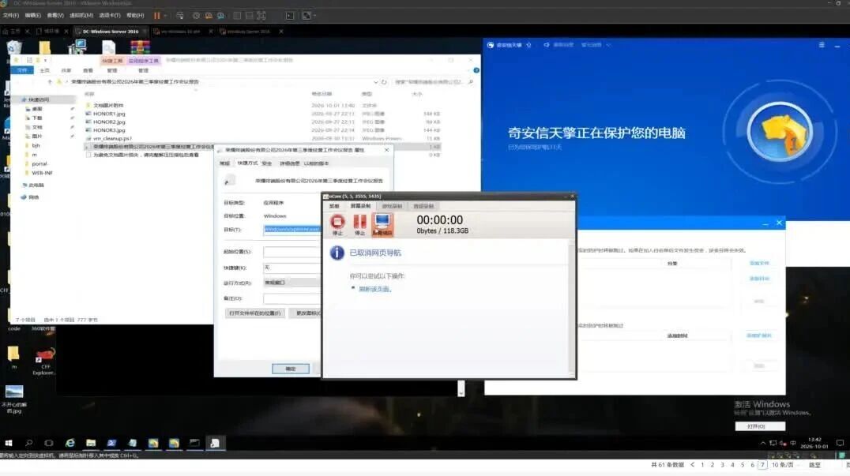Go up one folder in Explorer
850x476 pixels.
click(x=50, y=82)
